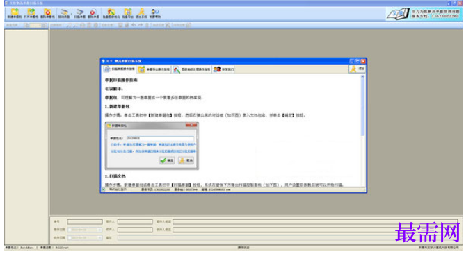Click the redo arrow in secondary toolbar
This screenshot has height=254, width=473.
coord(141,25)
